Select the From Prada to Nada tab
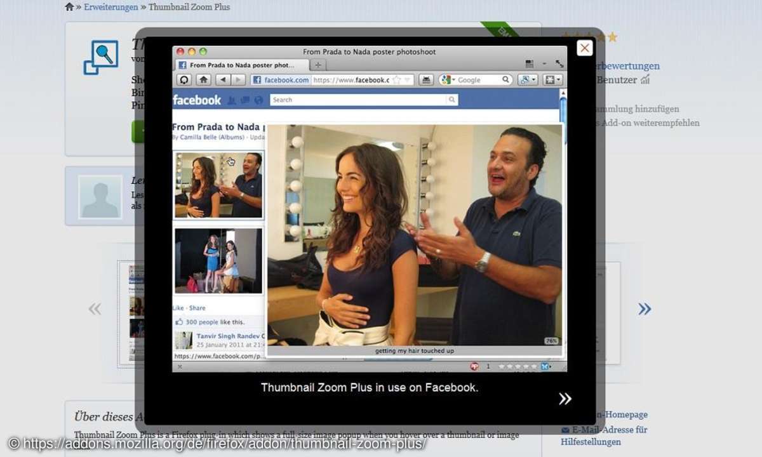This screenshot has height=457, width=762. coord(241,65)
